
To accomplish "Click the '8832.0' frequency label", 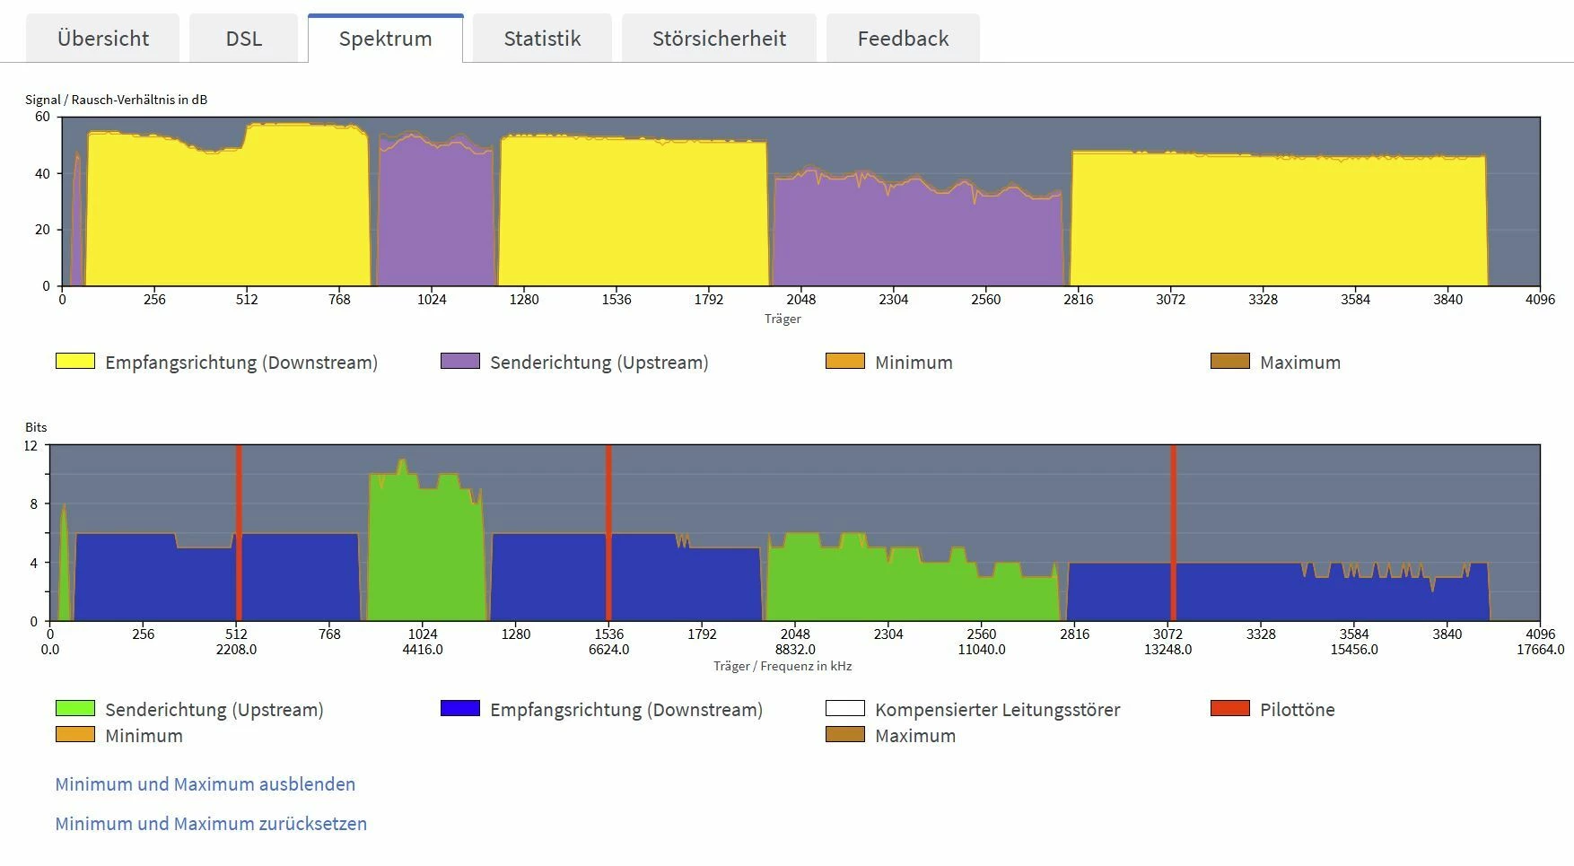I will (796, 650).
